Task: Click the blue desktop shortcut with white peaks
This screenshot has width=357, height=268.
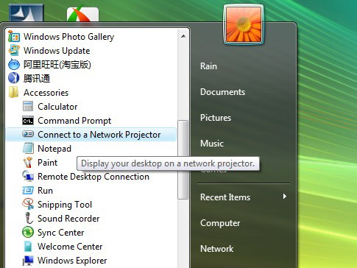Action: 26,13
